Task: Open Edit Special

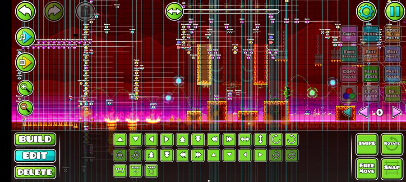Action: coord(349,54)
